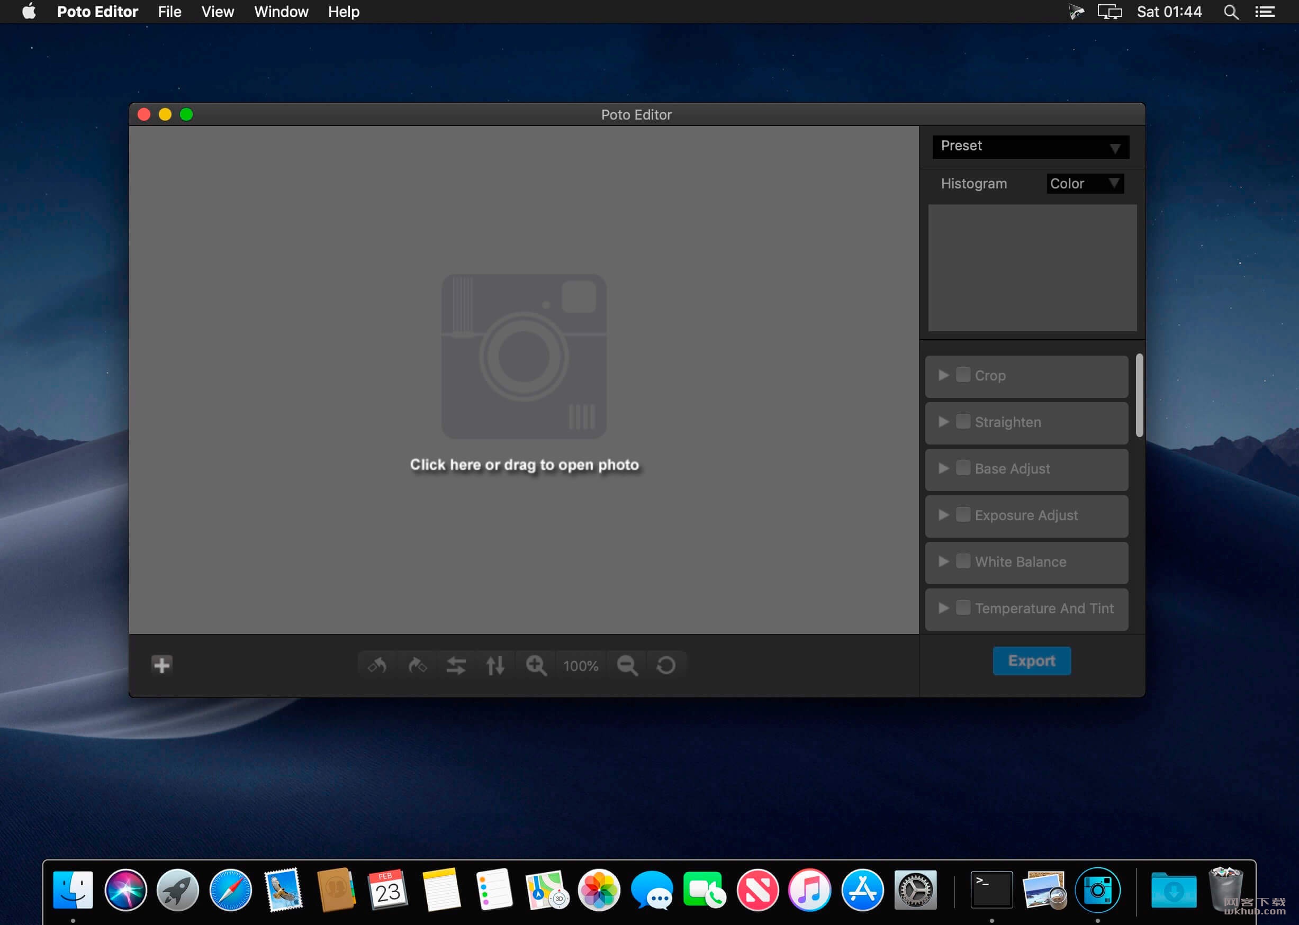The height and width of the screenshot is (925, 1299).
Task: Open Reminders from the Dock
Action: click(493, 890)
